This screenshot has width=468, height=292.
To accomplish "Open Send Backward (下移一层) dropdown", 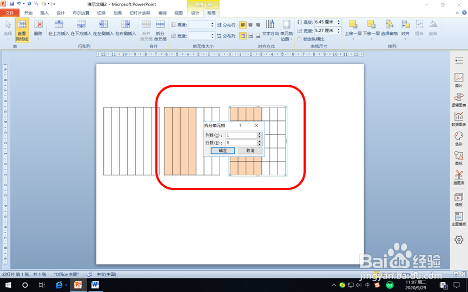I will tap(371, 31).
